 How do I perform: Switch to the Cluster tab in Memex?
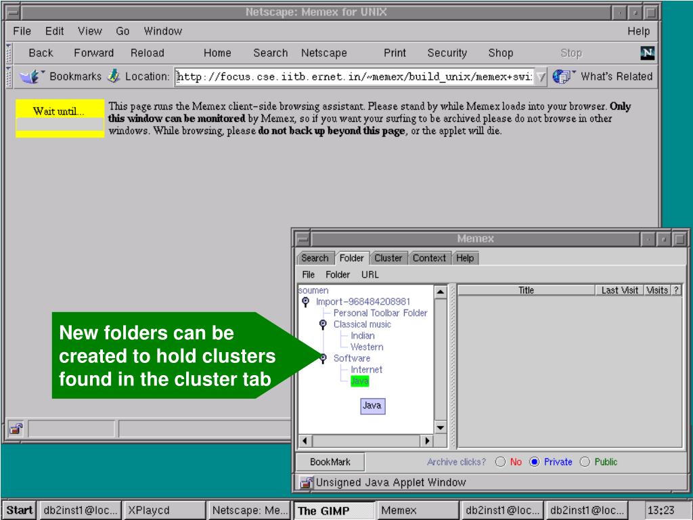coord(388,258)
